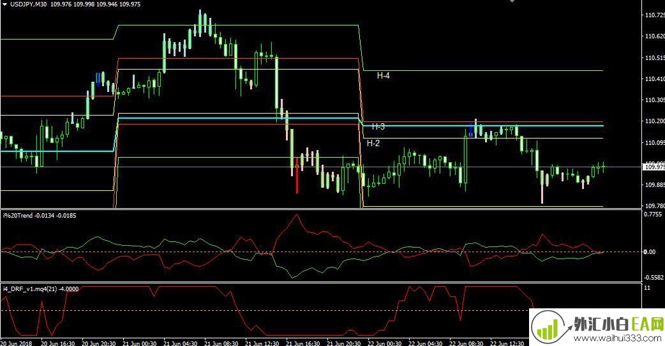Click the 110.620 price scale value
Image resolution: width=665 pixels, height=346 pixels.
tap(654, 36)
